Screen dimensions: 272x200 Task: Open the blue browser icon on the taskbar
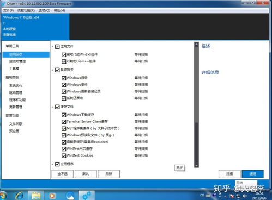pyautogui.click(x=70, y=196)
